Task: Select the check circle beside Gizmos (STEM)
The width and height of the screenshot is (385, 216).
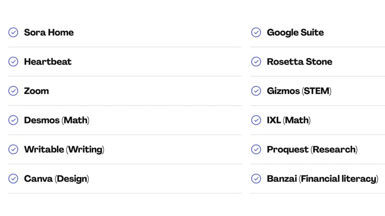Action: [257, 91]
